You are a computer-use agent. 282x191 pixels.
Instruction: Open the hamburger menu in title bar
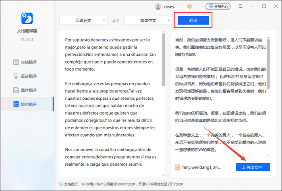(x=240, y=6)
